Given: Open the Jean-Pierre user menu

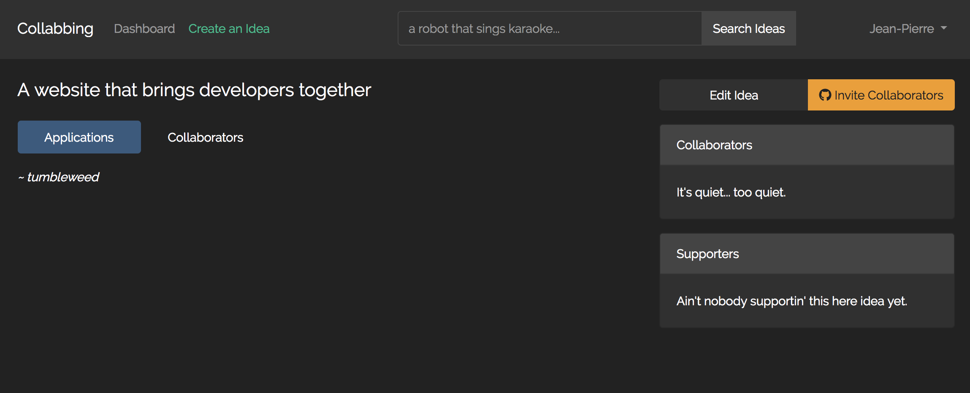Looking at the screenshot, I should 902,29.
